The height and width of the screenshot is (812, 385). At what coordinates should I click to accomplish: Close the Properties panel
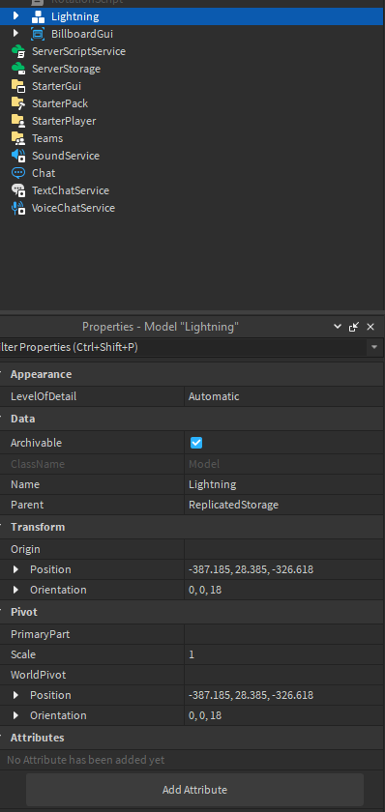tap(370, 327)
